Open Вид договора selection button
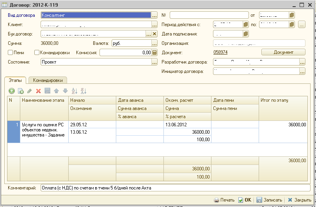 click(154, 15)
